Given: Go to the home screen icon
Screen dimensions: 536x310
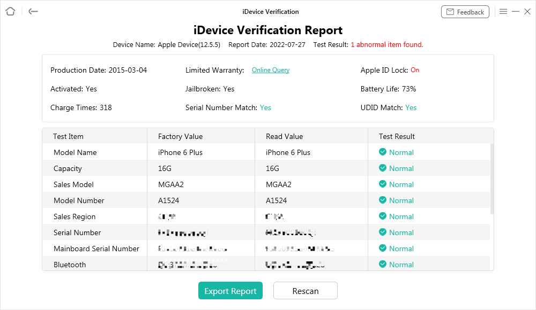Looking at the screenshot, I should coord(10,11).
